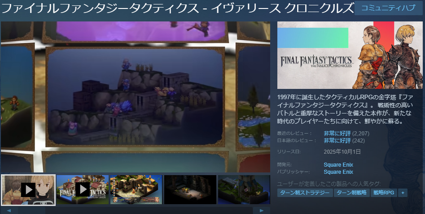This screenshot has width=425, height=214.
Task: Click the Final Fantasy Tactics header capsule image
Action: click(x=350, y=55)
